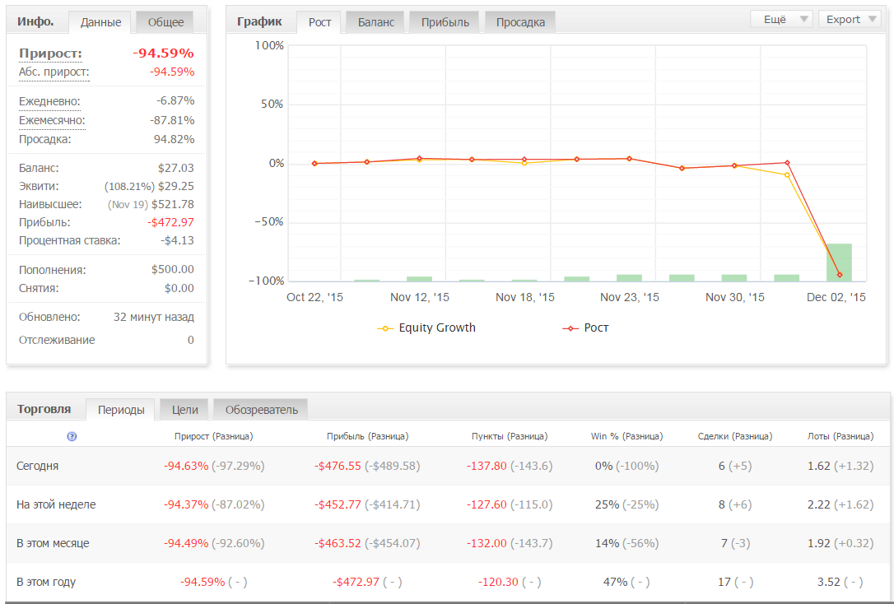Click the -$452.77 profit for this week
This screenshot has width=894, height=604.
(338, 505)
